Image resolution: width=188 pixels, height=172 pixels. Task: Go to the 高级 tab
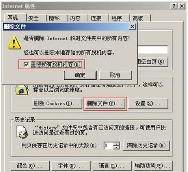coord(140,18)
